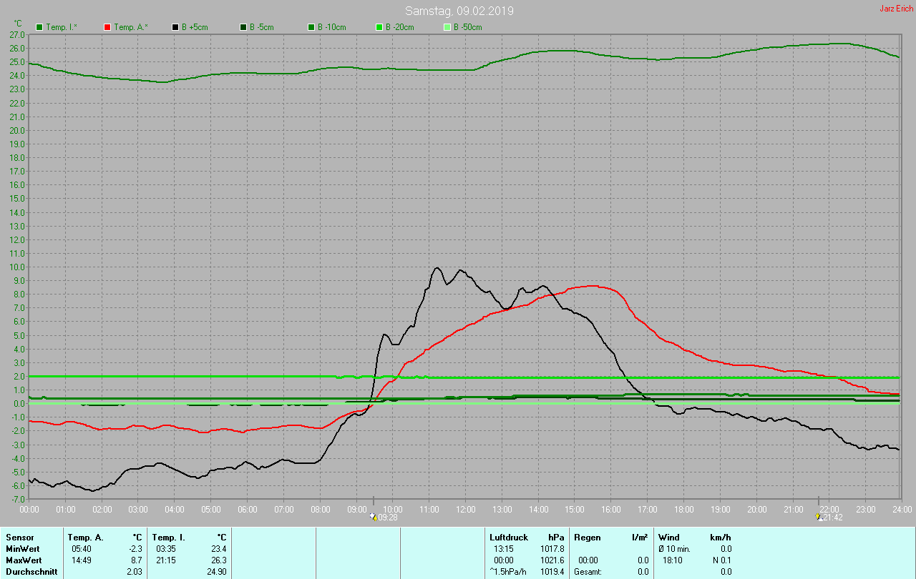Select the "Temp. I.*" legend label
Viewport: 916px width, 579px height.
62,27
